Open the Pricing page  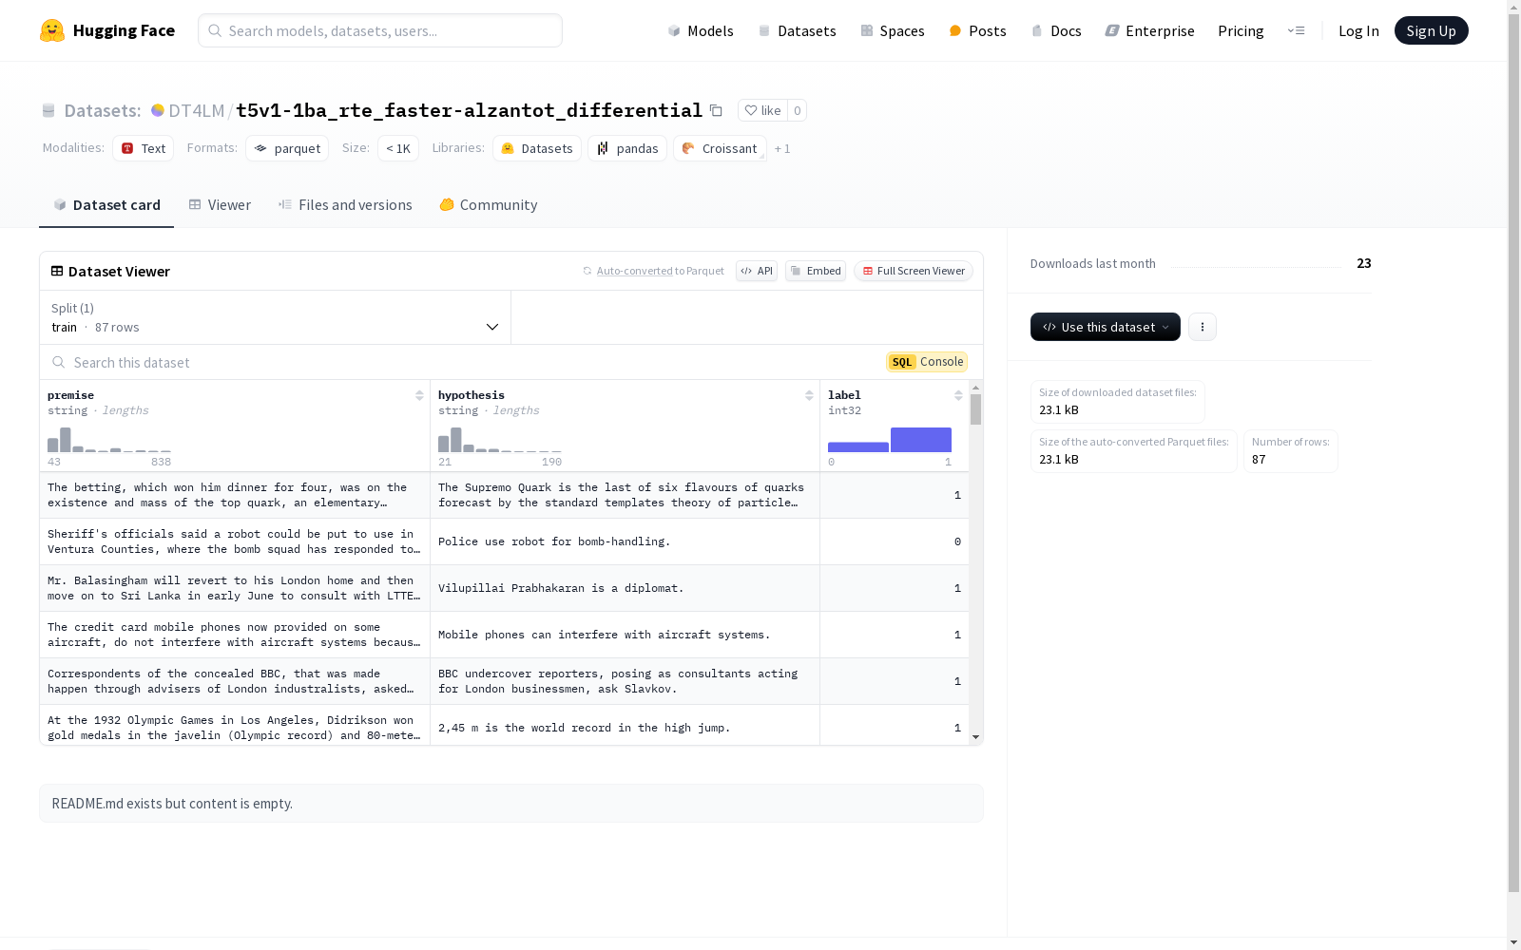[1241, 30]
